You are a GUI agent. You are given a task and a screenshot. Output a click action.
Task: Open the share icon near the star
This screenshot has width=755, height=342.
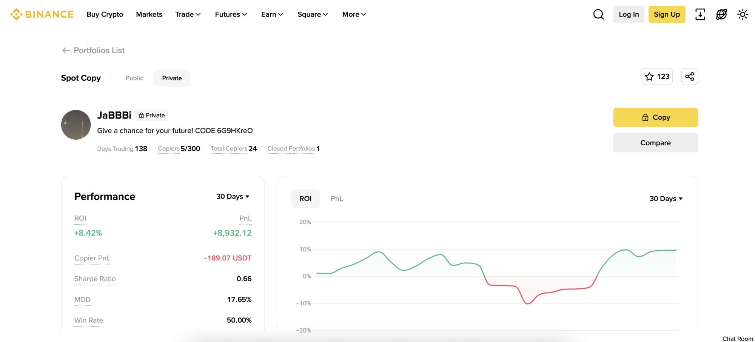click(x=690, y=76)
